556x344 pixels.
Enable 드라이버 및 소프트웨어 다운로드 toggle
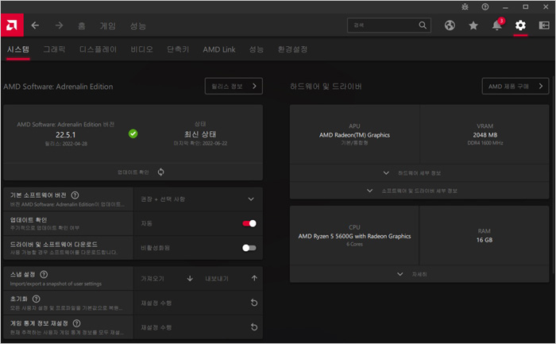click(249, 248)
